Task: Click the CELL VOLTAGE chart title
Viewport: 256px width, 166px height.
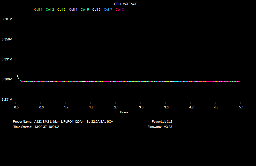Action: click(x=125, y=4)
